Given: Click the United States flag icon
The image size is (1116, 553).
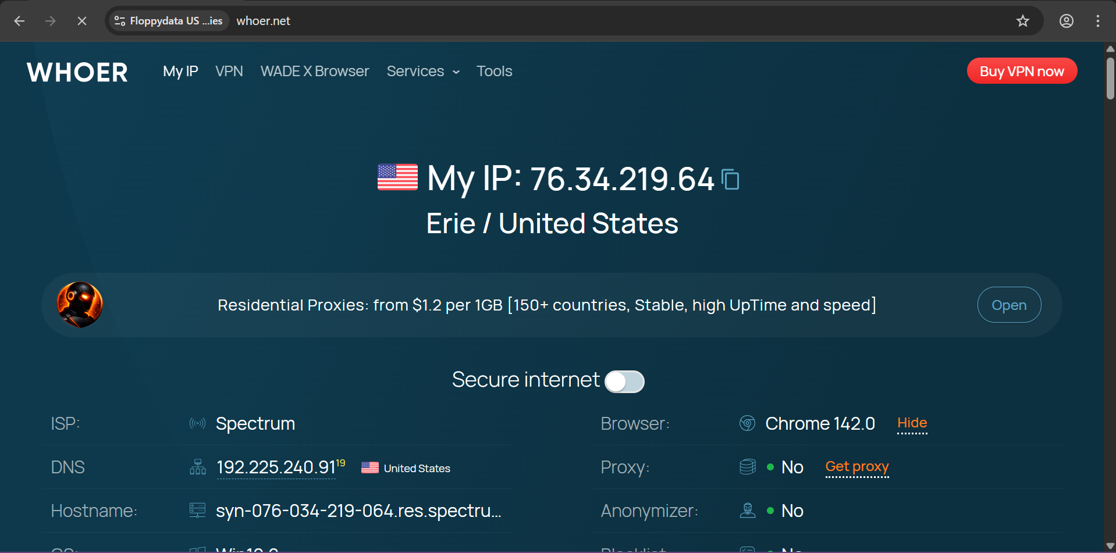Looking at the screenshot, I should (397, 177).
